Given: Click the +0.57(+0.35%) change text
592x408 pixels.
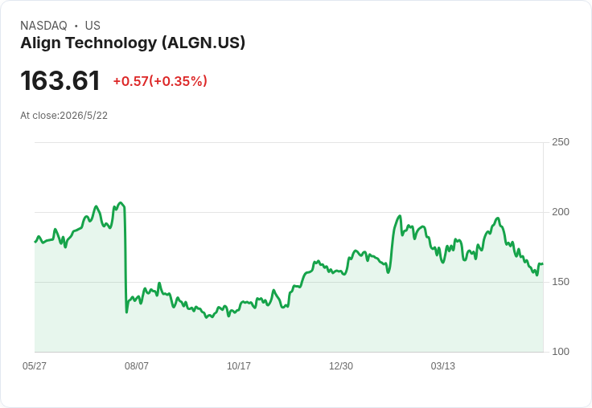Looking at the screenshot, I should point(160,81).
